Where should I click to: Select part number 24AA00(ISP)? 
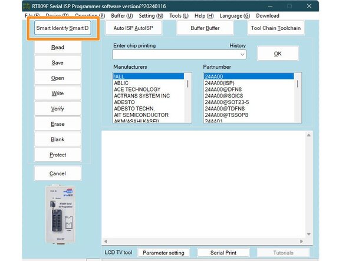(x=249, y=83)
